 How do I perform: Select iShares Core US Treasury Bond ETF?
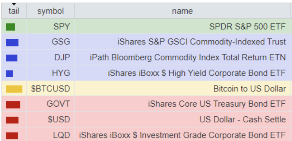pos(217,104)
